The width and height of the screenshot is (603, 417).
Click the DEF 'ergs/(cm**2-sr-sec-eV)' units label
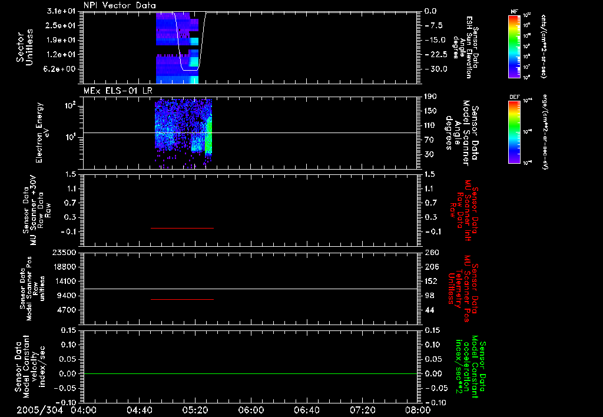(x=545, y=131)
